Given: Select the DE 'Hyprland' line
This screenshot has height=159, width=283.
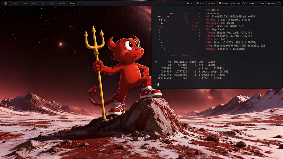Looking at the screenshot, I should (215, 29).
